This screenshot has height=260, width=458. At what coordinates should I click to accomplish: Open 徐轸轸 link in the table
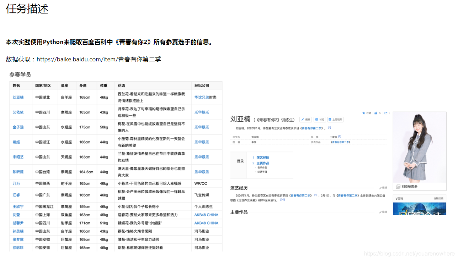click(x=18, y=247)
